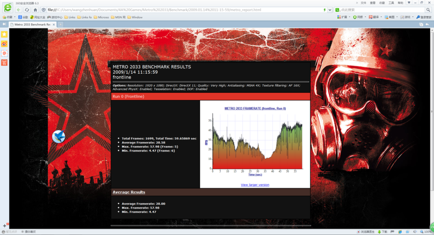The height and width of the screenshot is (235, 434).
Task: Open the Links bookmark folder
Action: (70, 17)
